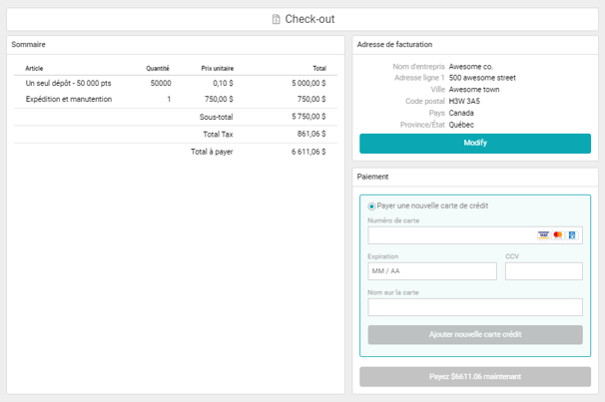Click the receipt icon beside Check-out title
605x402 pixels.
tap(277, 19)
